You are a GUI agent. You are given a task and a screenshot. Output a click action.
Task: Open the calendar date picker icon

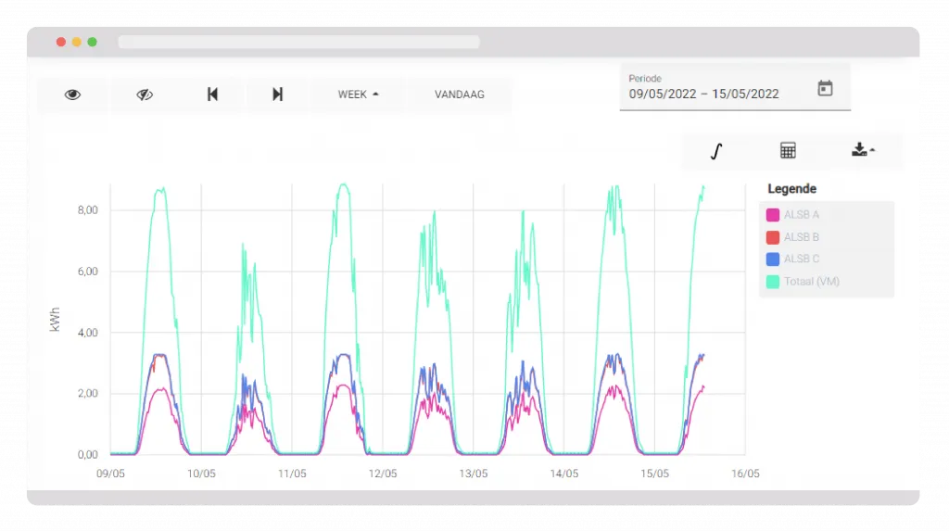[825, 88]
